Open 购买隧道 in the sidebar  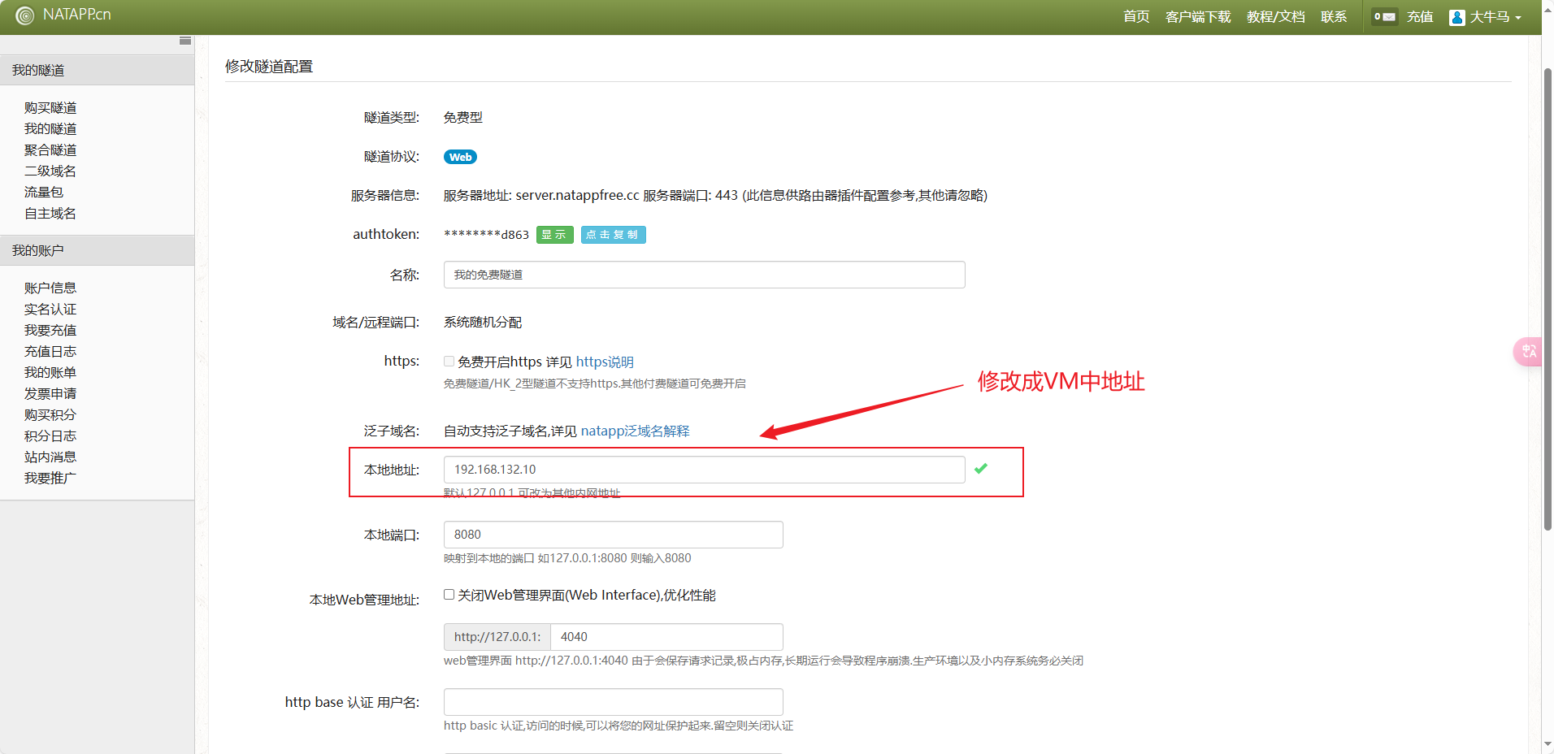click(x=50, y=108)
